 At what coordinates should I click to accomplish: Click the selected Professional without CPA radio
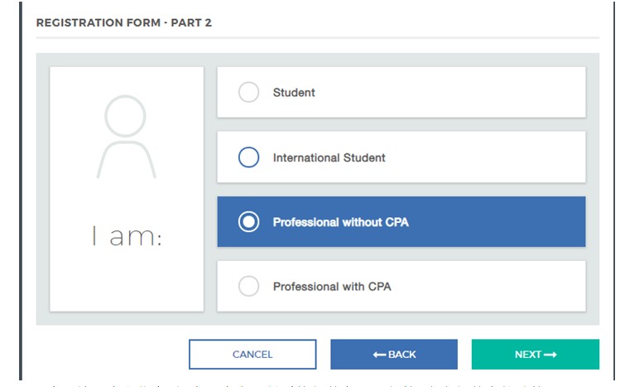point(248,222)
